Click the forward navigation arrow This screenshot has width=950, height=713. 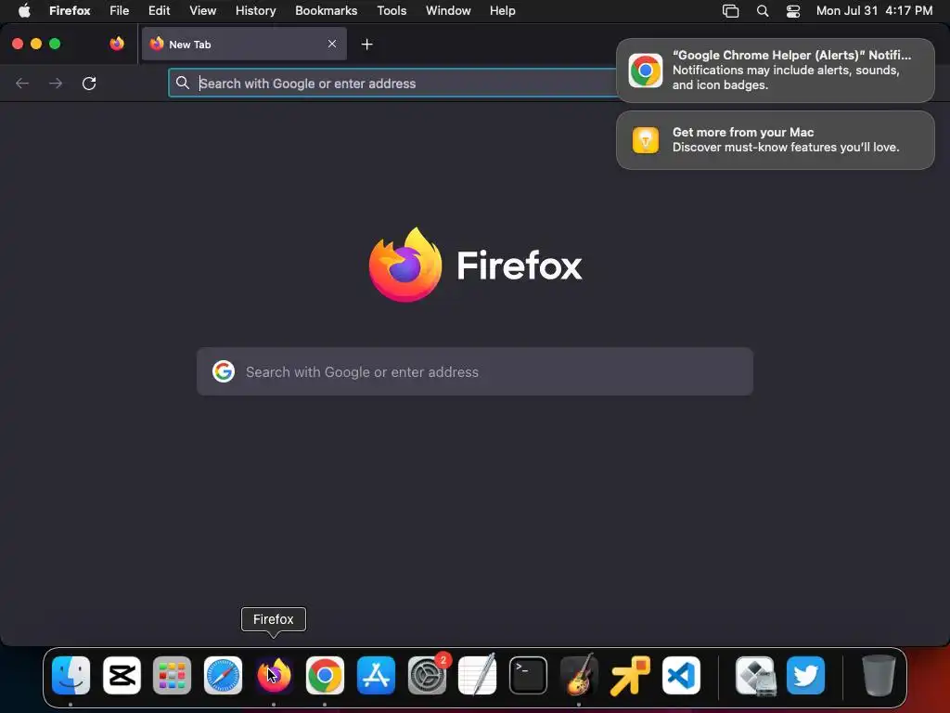(x=56, y=83)
